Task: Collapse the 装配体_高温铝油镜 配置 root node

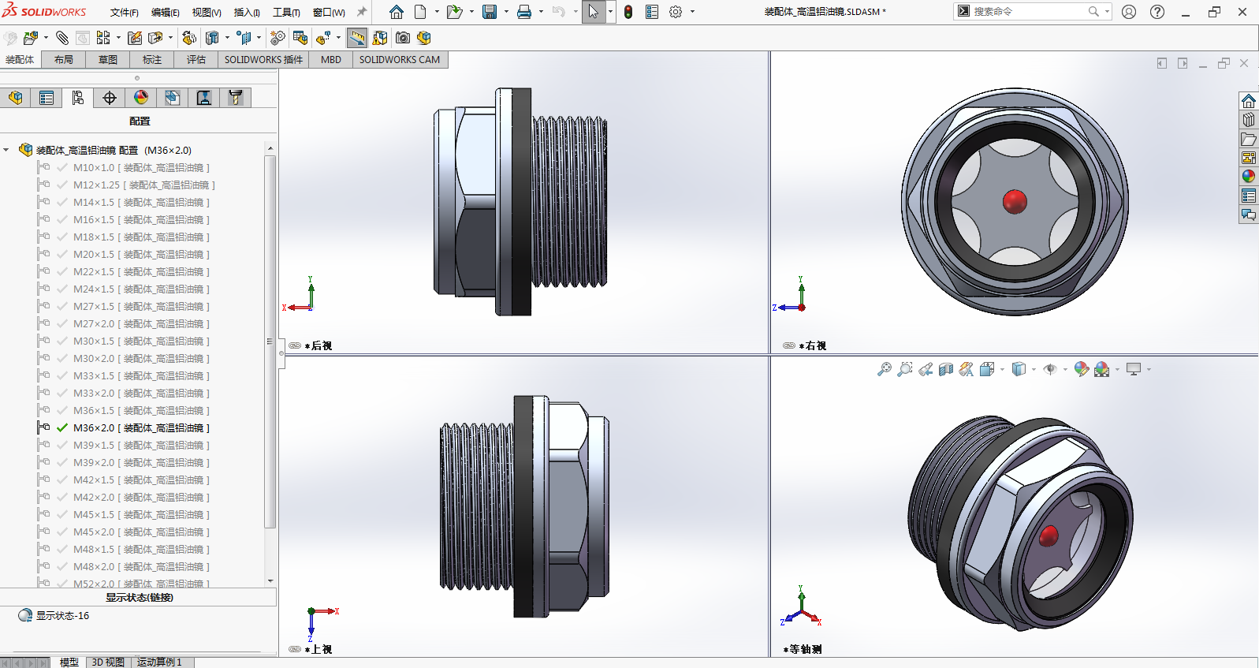Action: click(6, 150)
